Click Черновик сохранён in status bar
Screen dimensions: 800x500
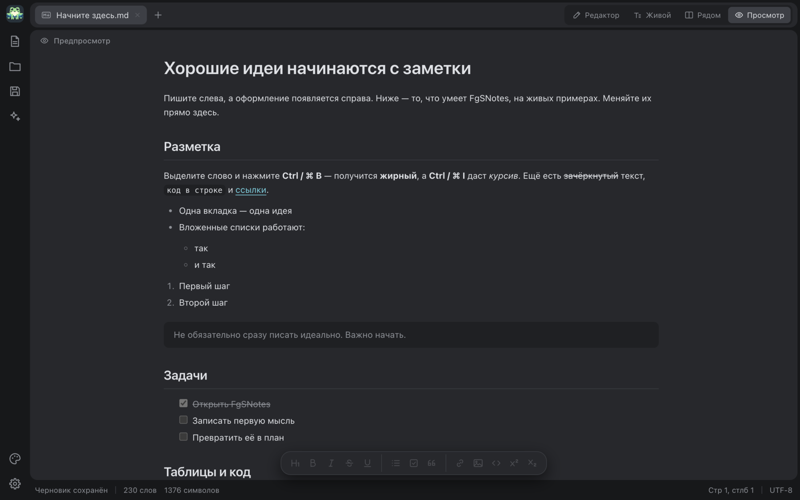pyautogui.click(x=71, y=490)
